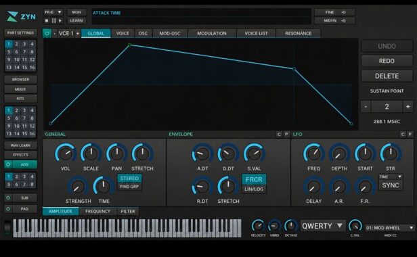Select the AMPLITUDE envelope tab
Screen dimensions: 417x257
coord(61,211)
